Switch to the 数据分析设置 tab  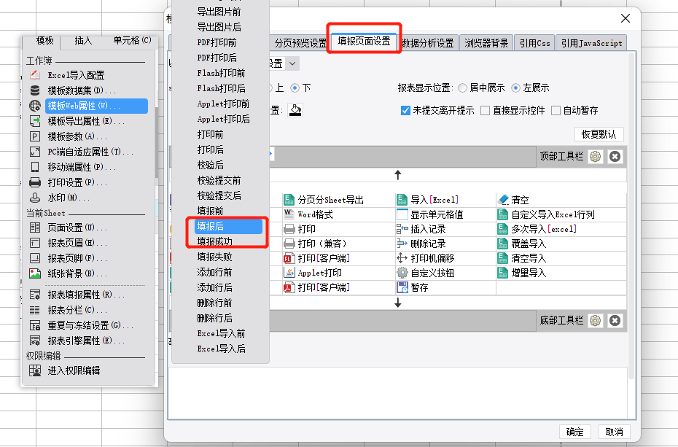pos(427,43)
